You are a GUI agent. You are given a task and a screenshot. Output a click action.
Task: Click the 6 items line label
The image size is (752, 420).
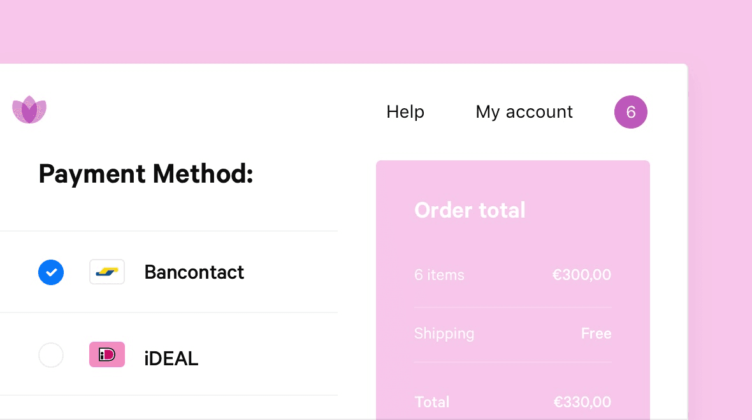coord(439,275)
